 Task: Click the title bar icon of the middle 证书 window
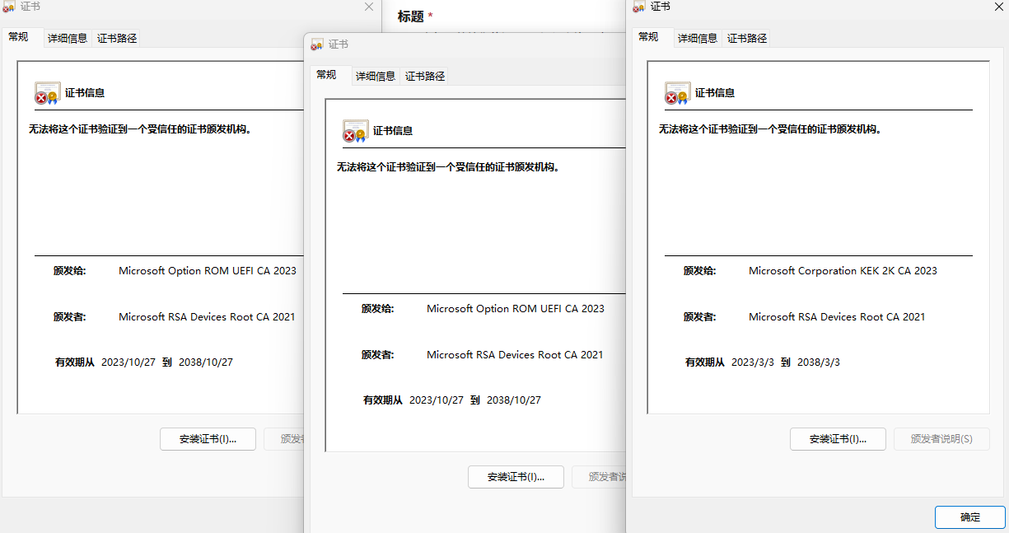coord(317,44)
